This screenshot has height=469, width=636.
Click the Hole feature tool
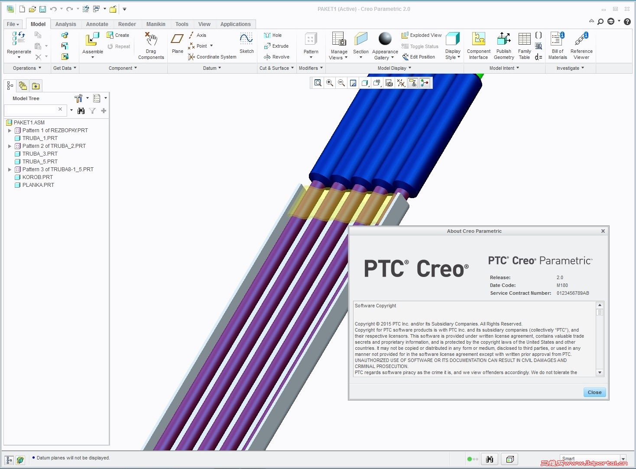click(273, 35)
